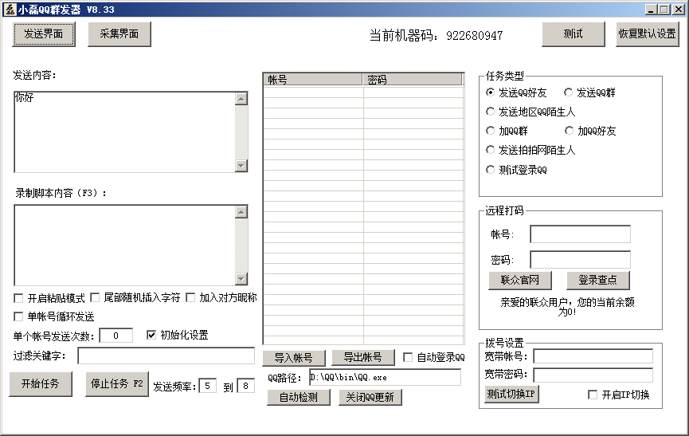Click the 测试 button

coord(573,33)
